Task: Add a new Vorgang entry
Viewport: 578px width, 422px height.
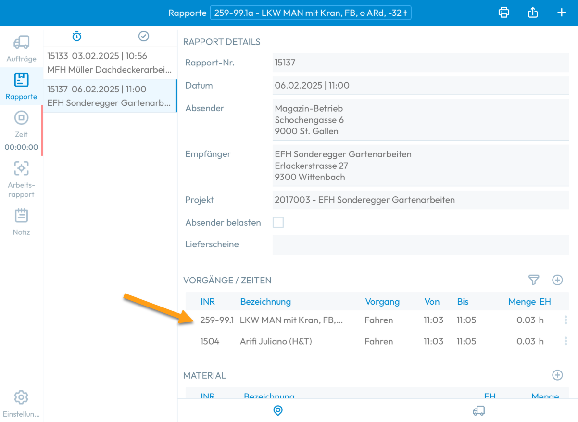Action: tap(557, 280)
